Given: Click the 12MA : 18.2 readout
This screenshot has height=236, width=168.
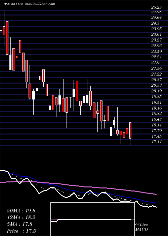Looking at the screenshot, I should (x=21, y=217).
